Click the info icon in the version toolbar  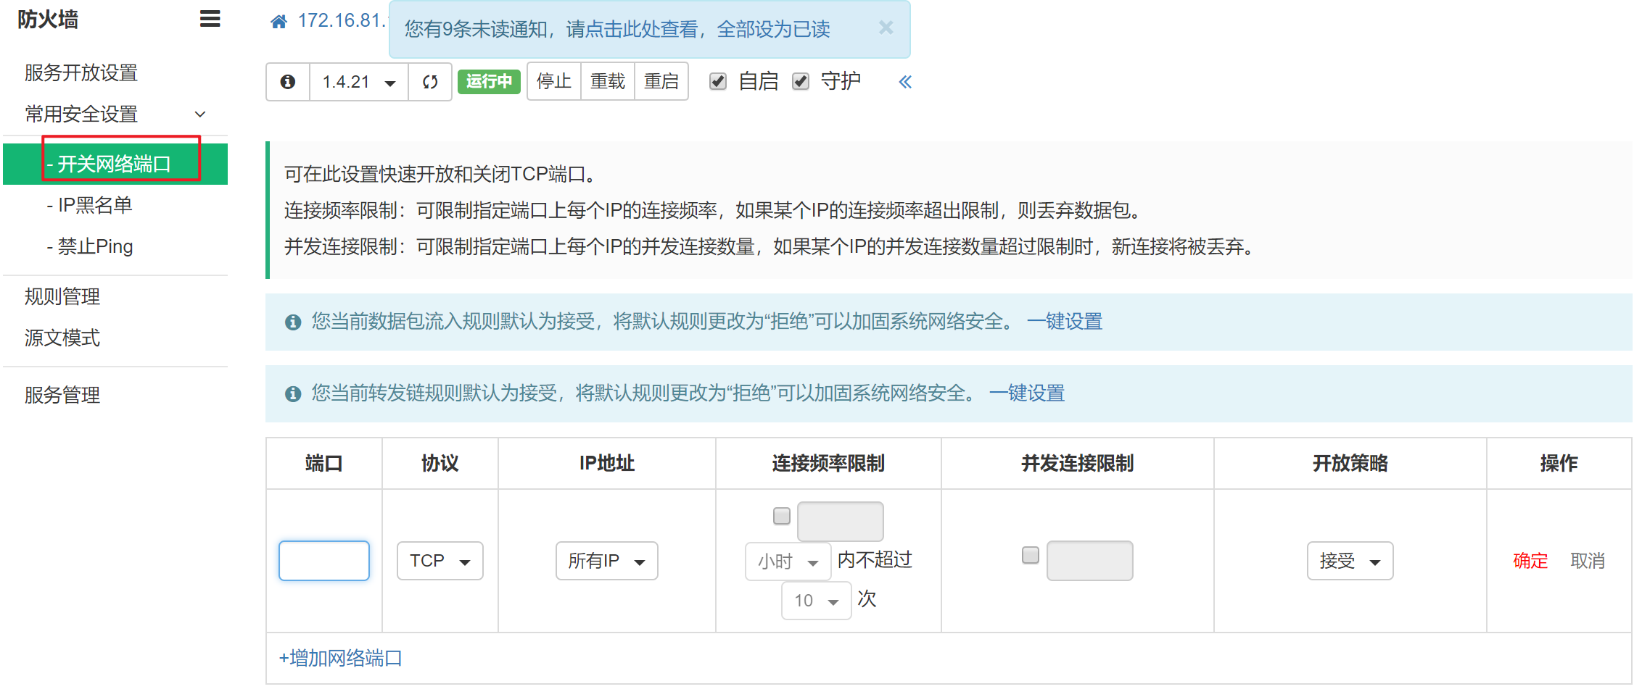pos(288,82)
